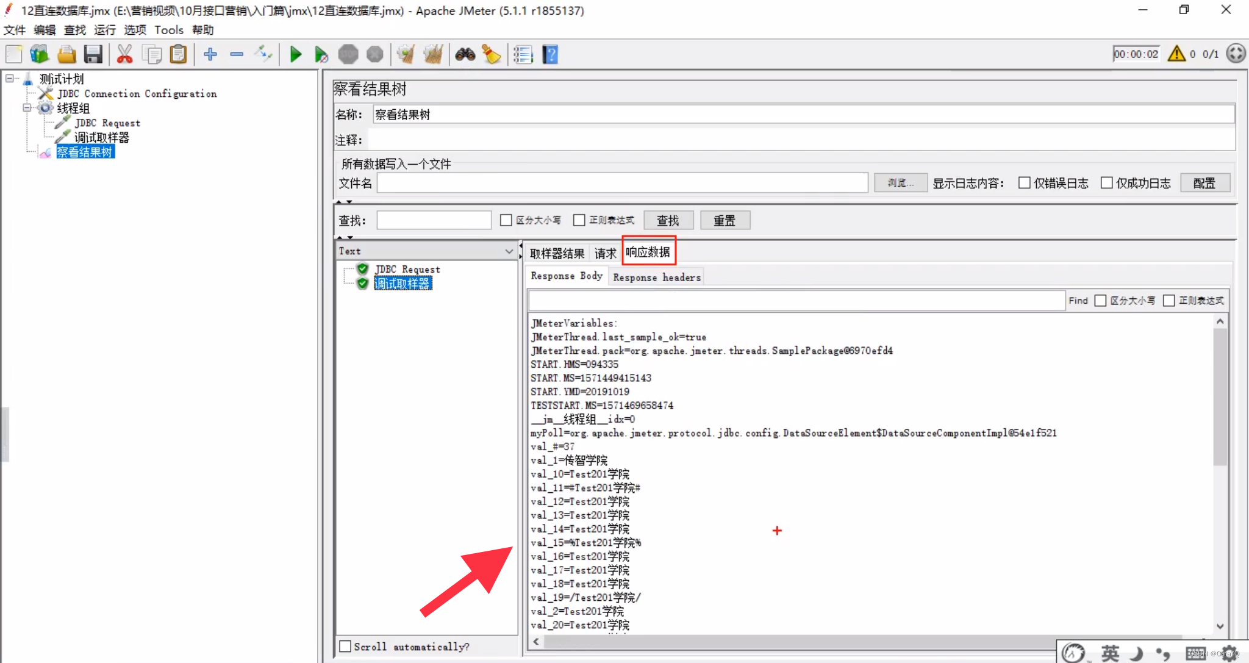
Task: Click the scroll down arrow of response body
Action: (1220, 626)
